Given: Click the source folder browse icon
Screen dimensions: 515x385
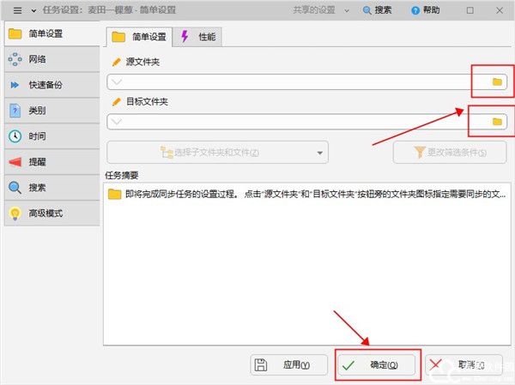Looking at the screenshot, I should click(x=496, y=81).
